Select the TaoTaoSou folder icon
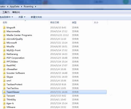This screenshot has width=131, height=109. click(x=4, y=88)
